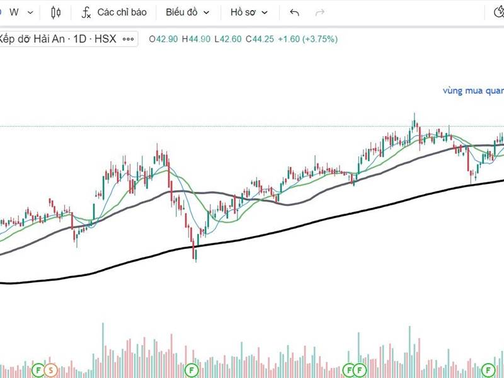Click the dotted horizontal price line
Screen dimensions: 504x378
[189, 127]
